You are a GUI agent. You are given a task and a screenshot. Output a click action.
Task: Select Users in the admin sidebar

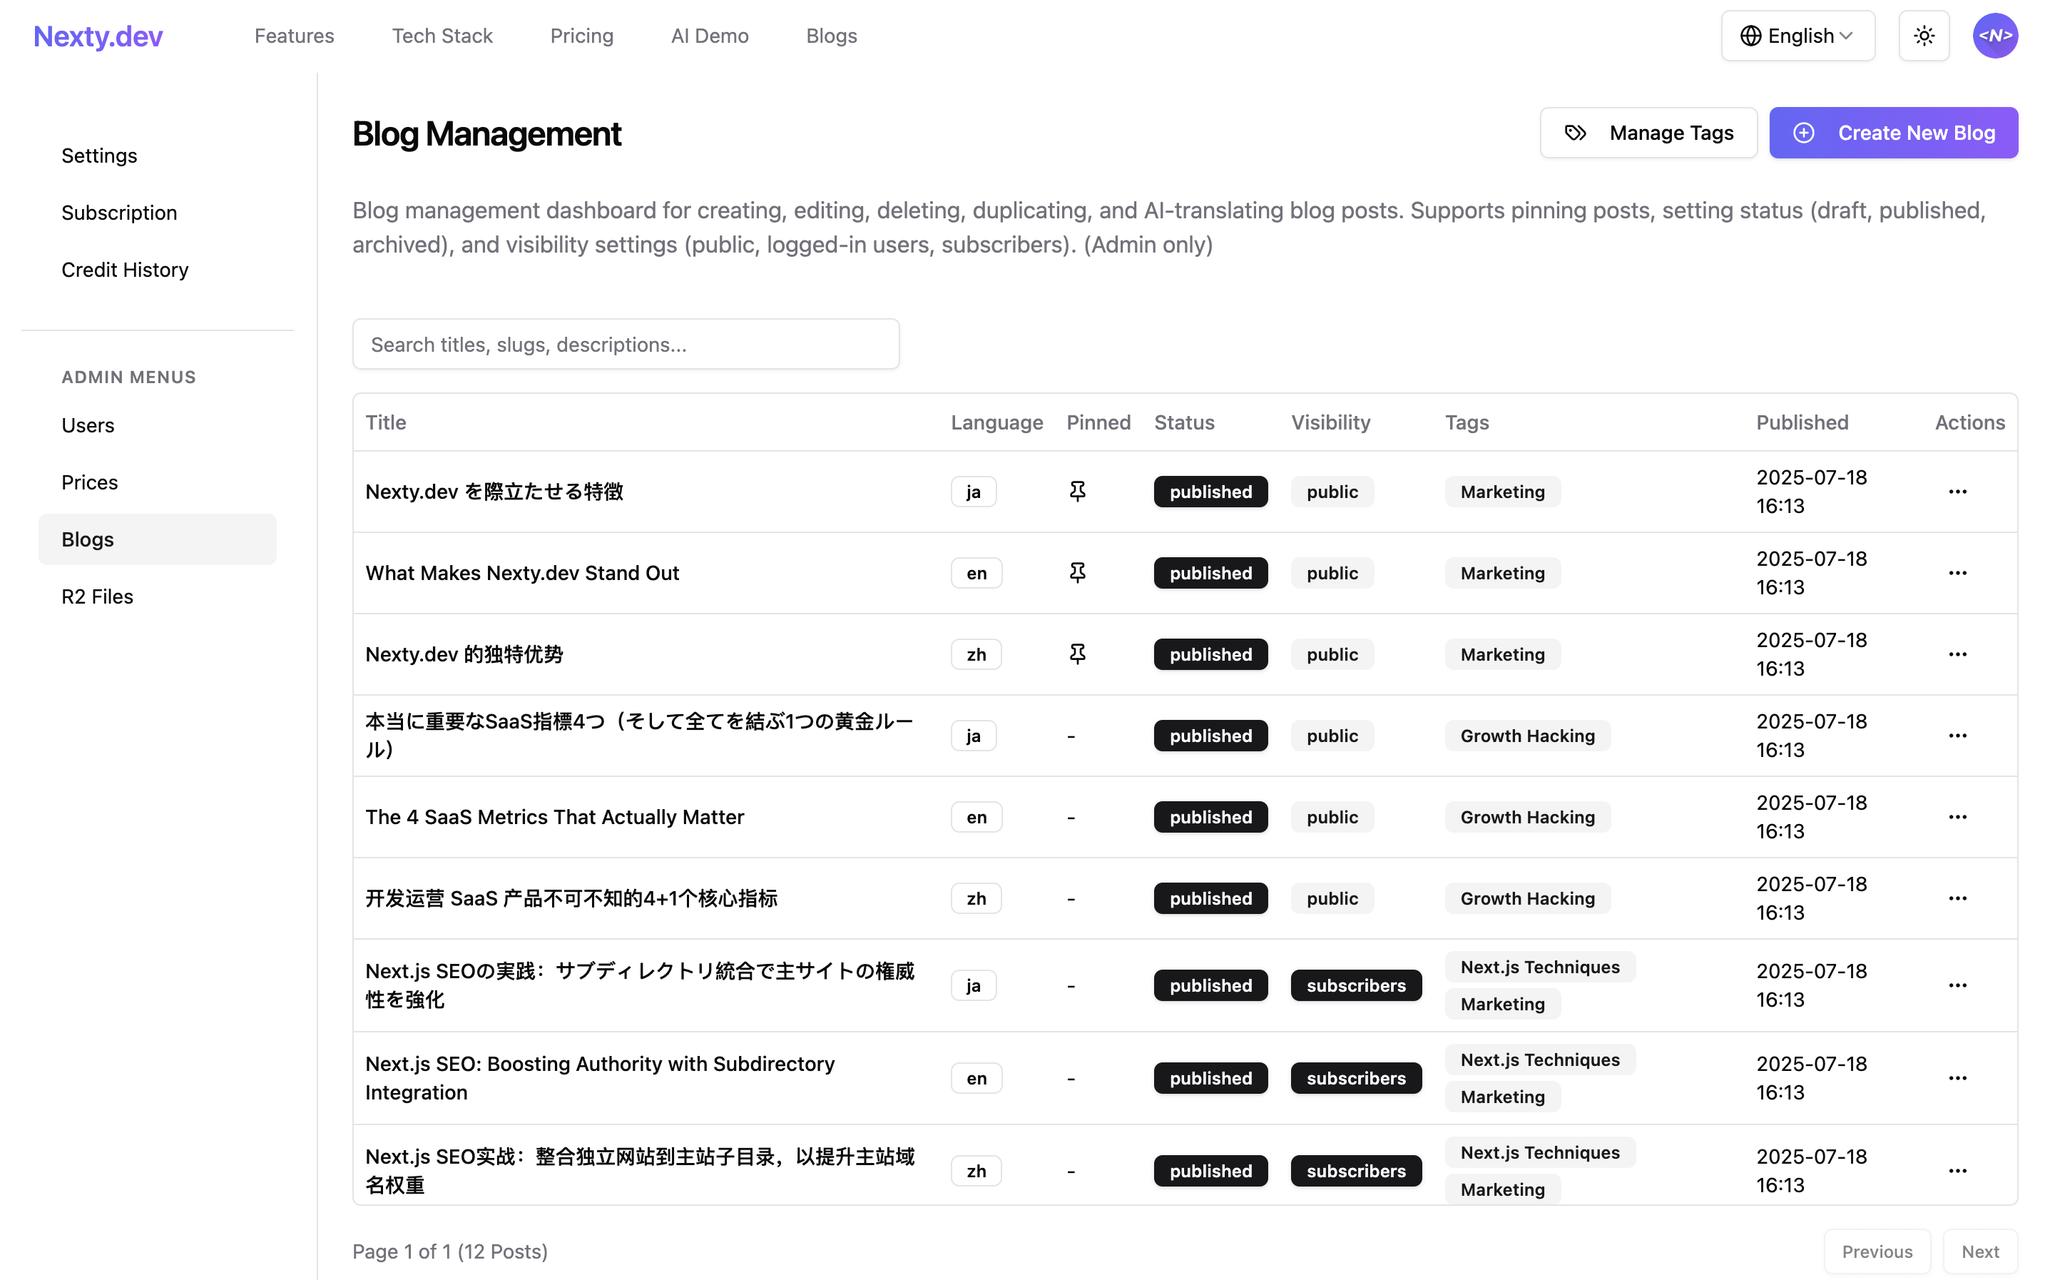(x=88, y=425)
